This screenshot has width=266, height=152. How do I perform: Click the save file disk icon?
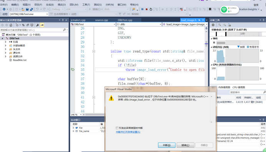click(x=27, y=9)
